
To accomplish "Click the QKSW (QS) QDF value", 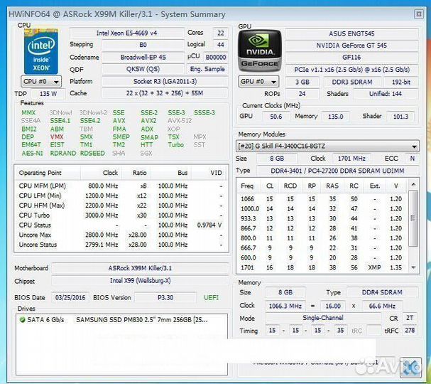I will click(x=143, y=69).
